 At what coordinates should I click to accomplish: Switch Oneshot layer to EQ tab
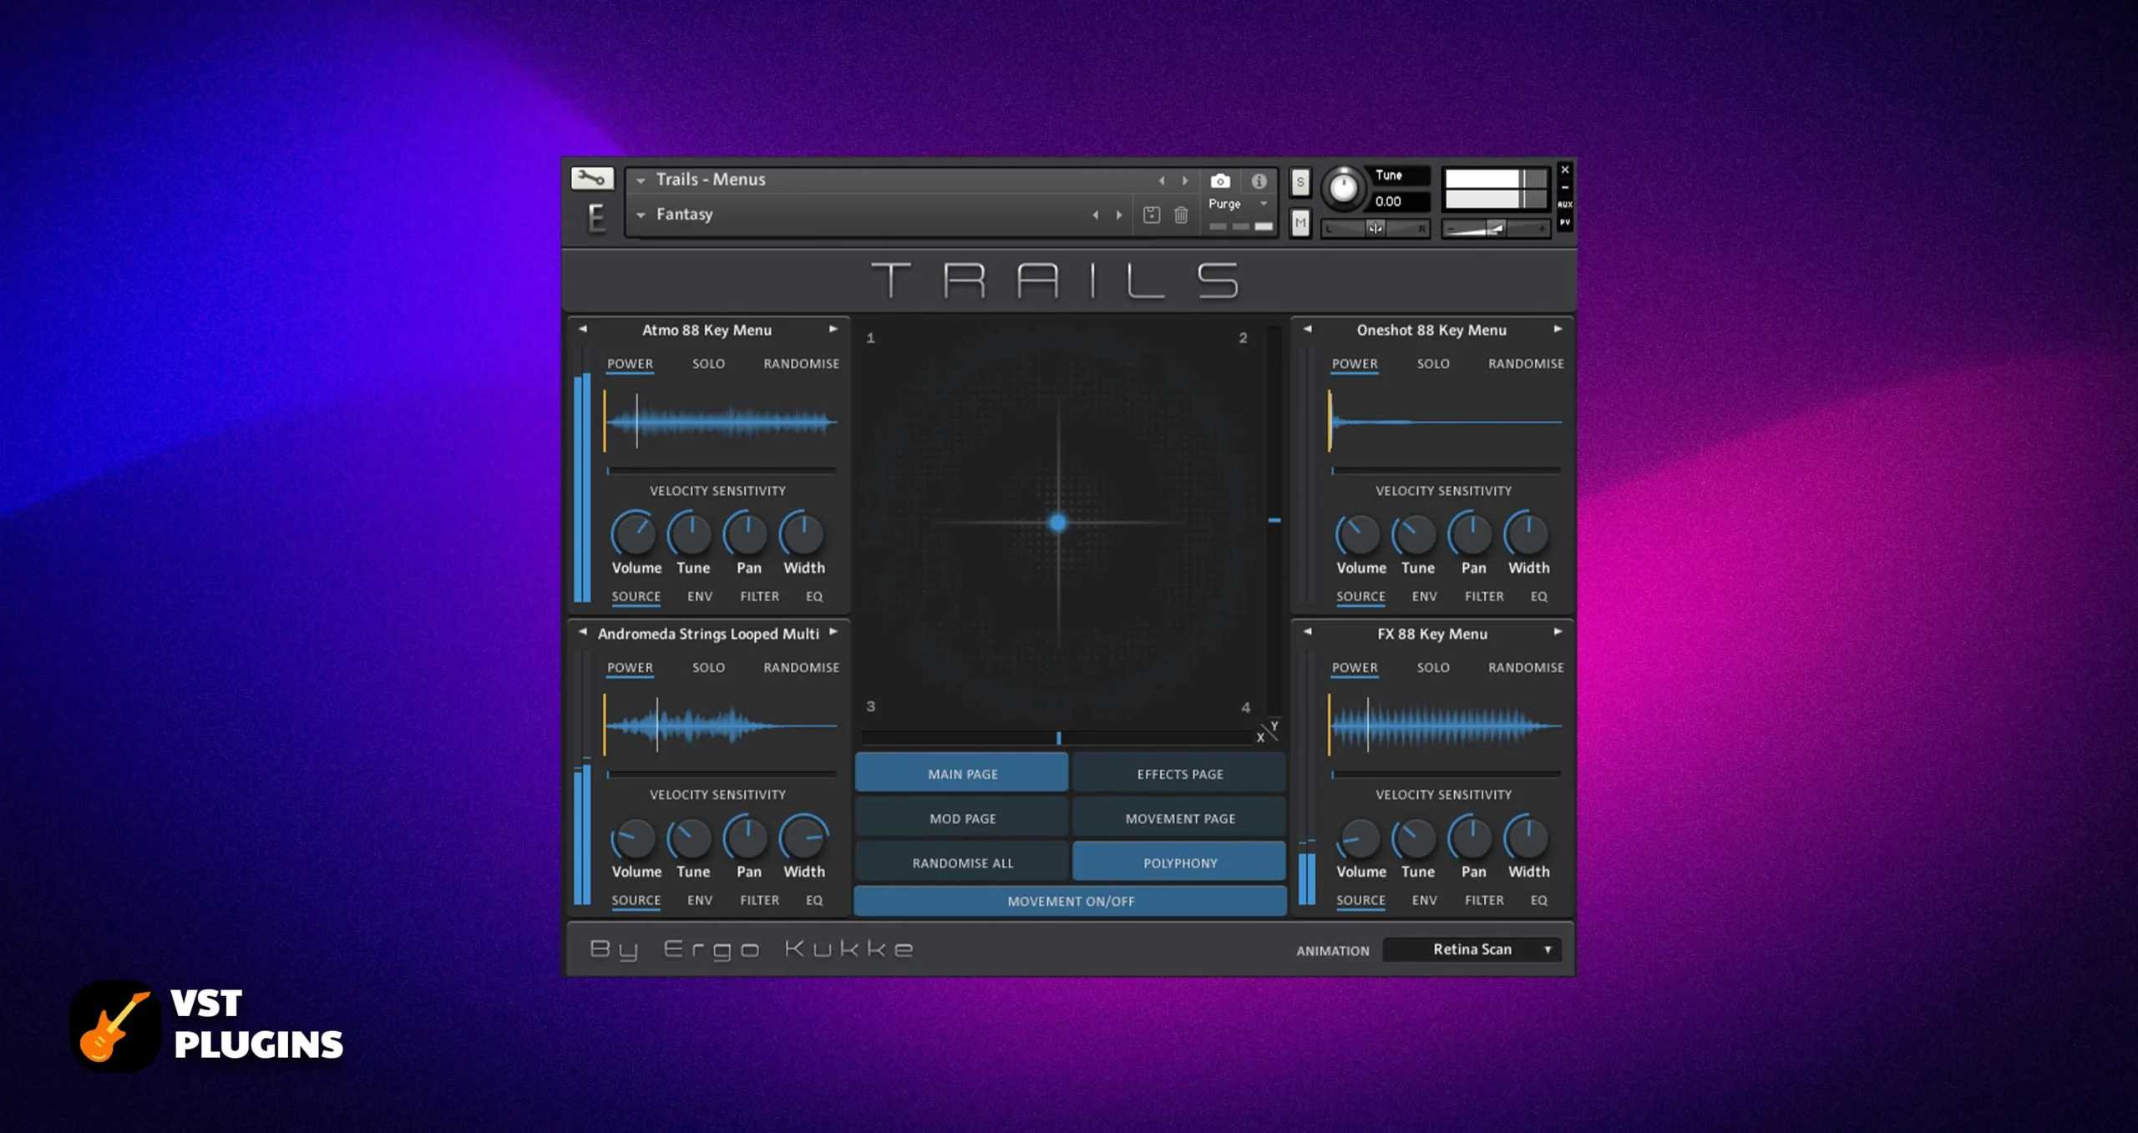tap(1539, 596)
